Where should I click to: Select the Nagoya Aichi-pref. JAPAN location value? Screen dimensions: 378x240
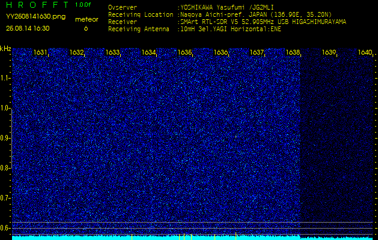coord(256,14)
